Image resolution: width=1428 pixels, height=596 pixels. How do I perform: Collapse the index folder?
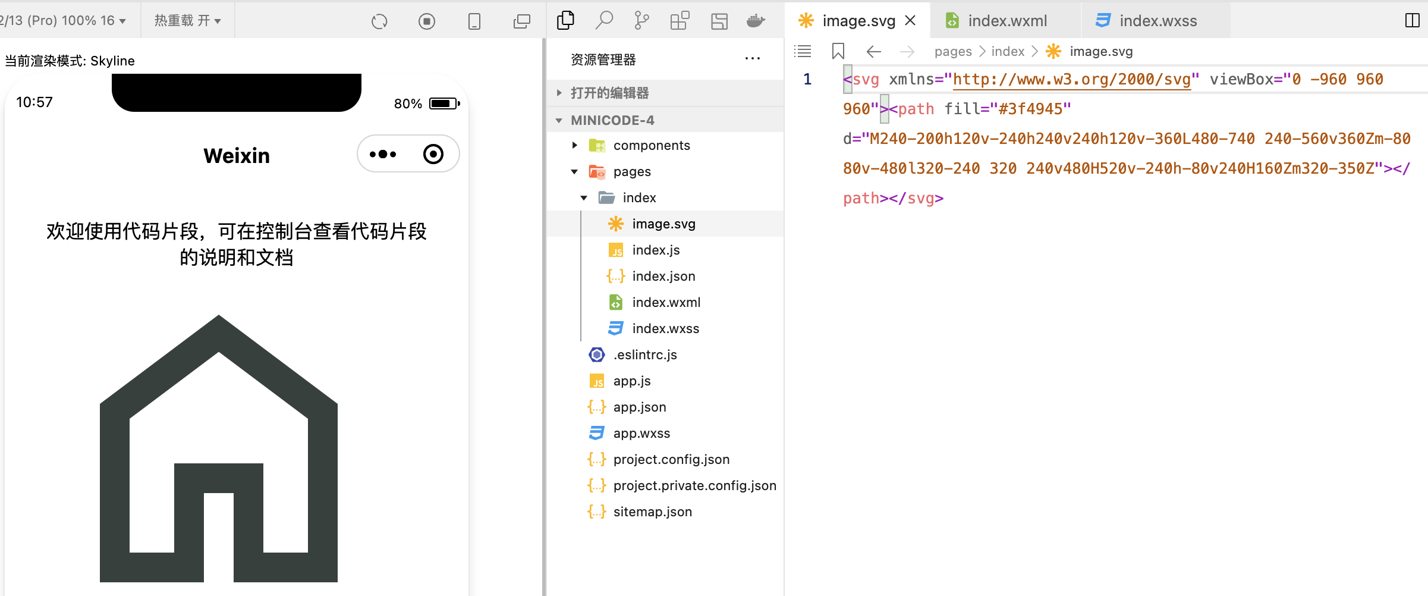(x=665, y=197)
